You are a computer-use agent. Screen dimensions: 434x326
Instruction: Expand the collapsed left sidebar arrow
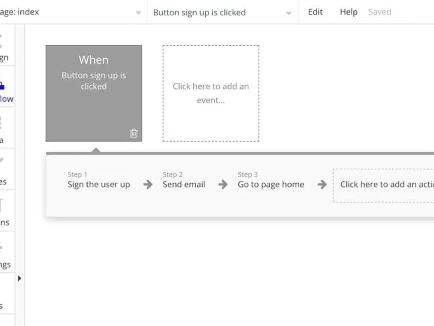point(20,279)
